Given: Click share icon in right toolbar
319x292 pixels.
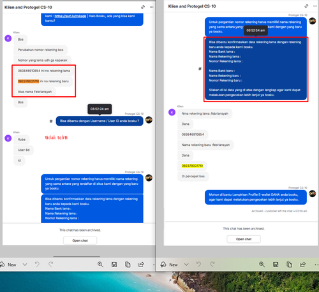Looking at the screenshot, I should (303, 265).
